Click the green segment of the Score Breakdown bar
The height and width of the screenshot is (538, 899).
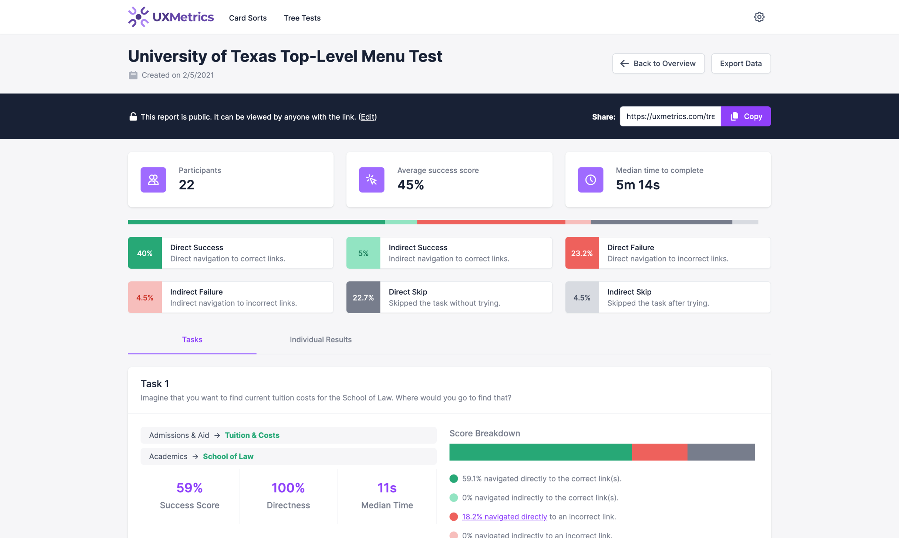click(x=540, y=452)
